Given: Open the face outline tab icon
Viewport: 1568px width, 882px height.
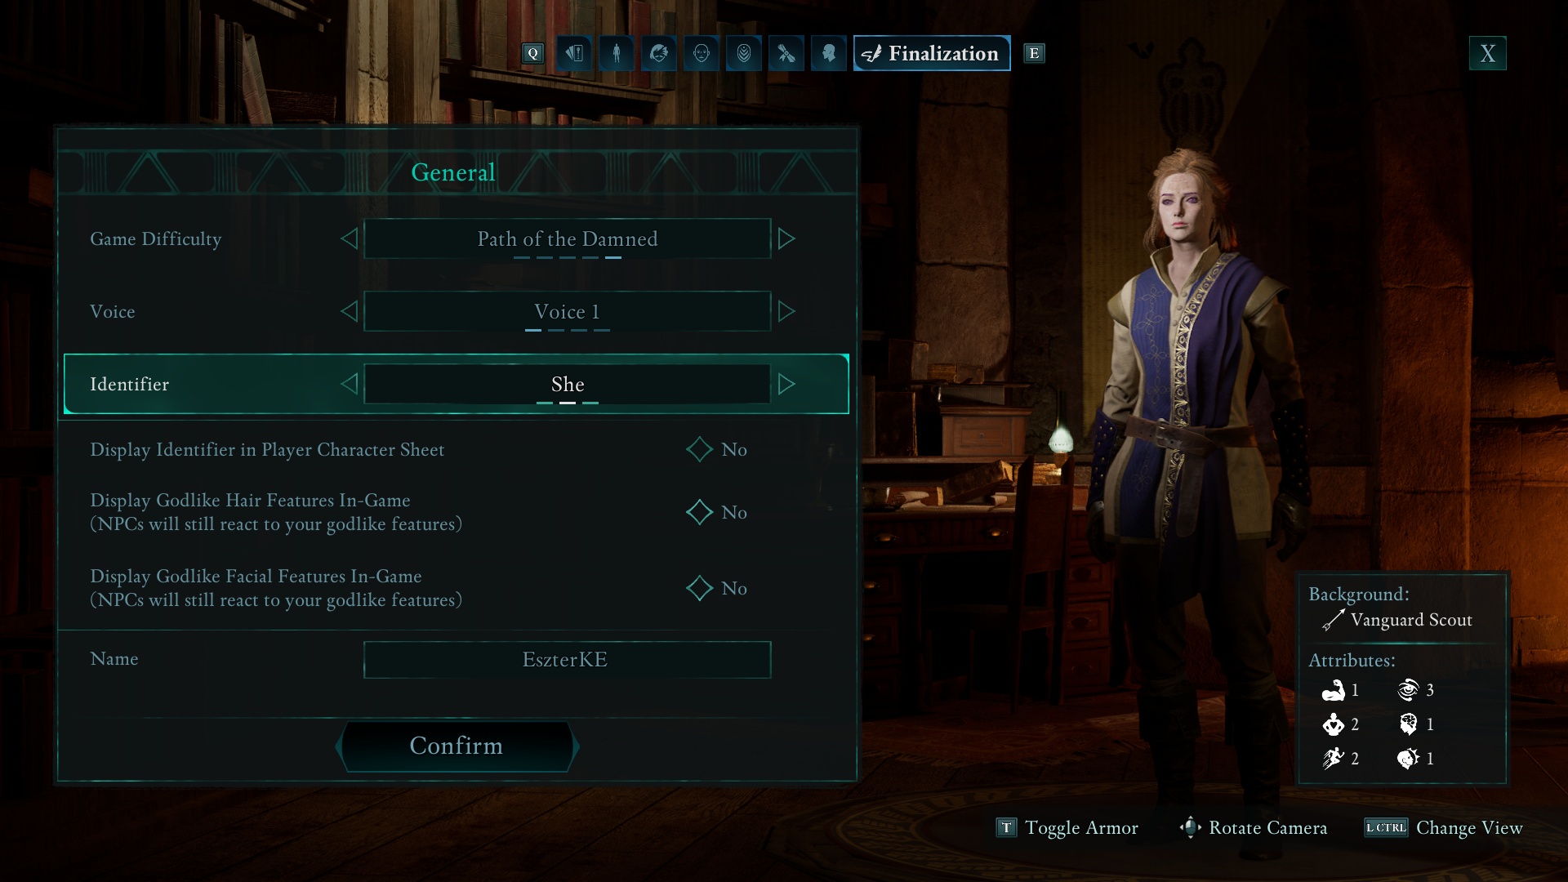Looking at the screenshot, I should pyautogui.click(x=702, y=53).
